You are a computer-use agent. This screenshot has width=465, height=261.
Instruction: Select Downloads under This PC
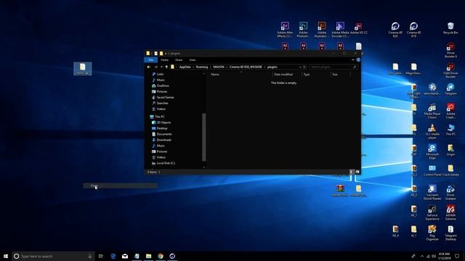[x=161, y=140]
